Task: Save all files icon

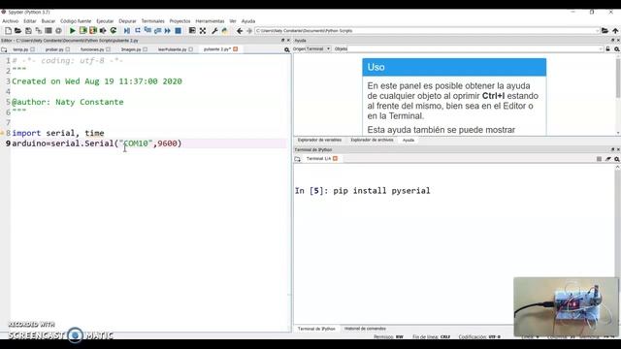Action: [39, 30]
